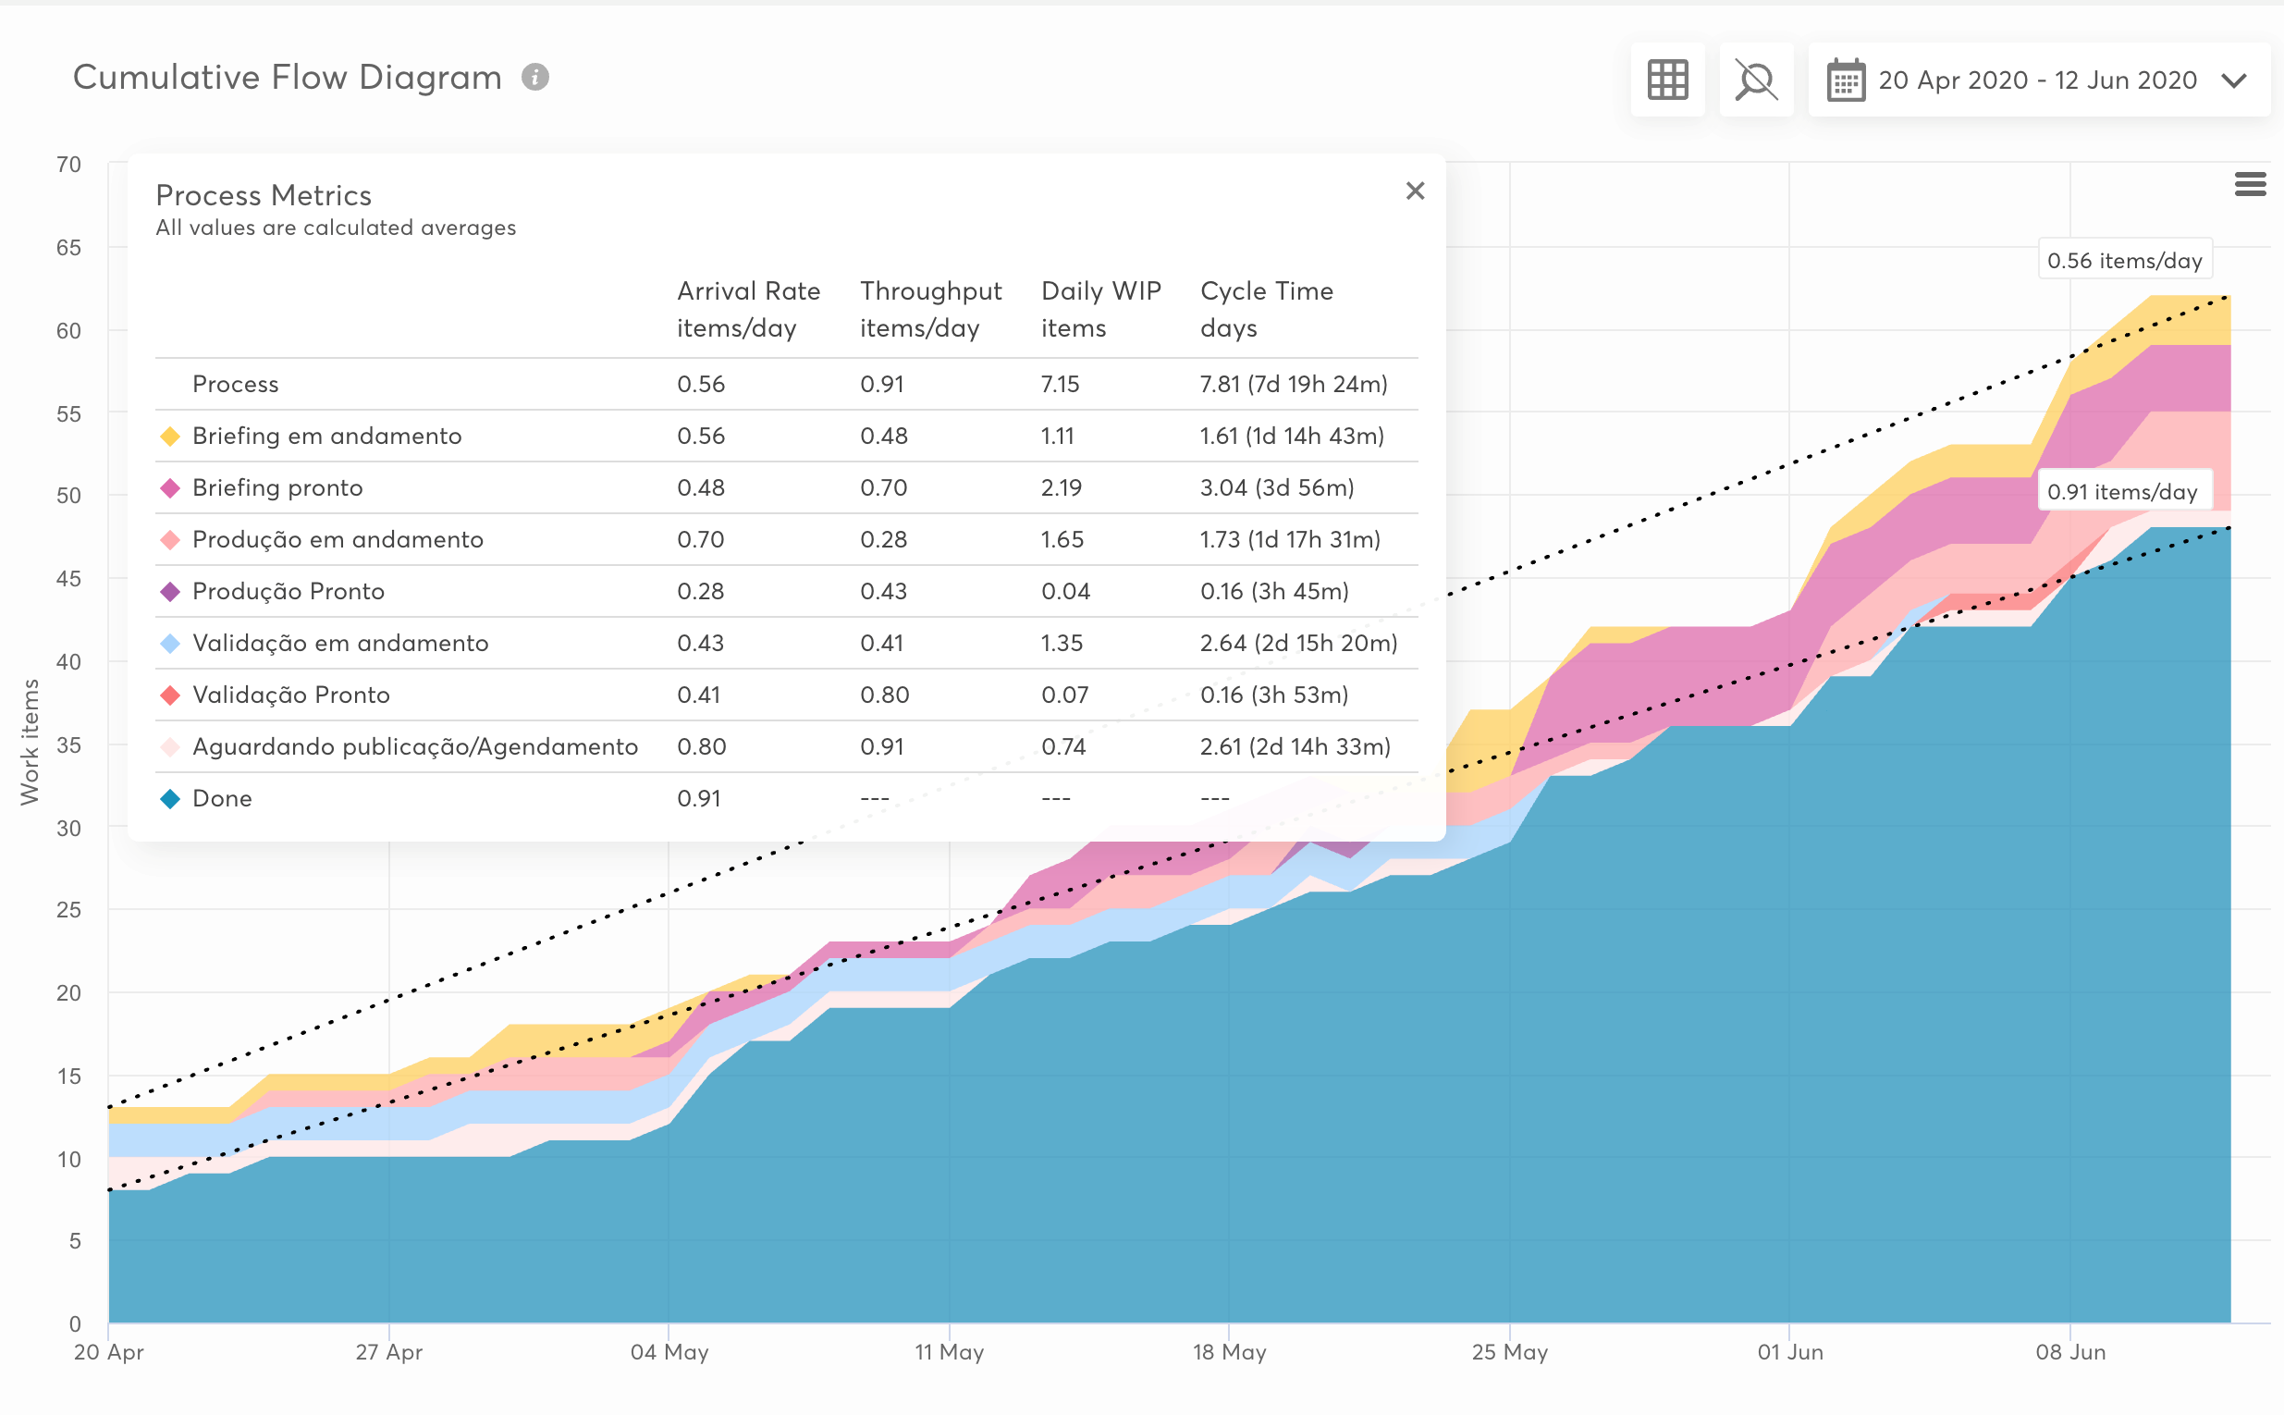Click the 0.56 items/day trend label
The height and width of the screenshot is (1415, 2284).
(2124, 260)
